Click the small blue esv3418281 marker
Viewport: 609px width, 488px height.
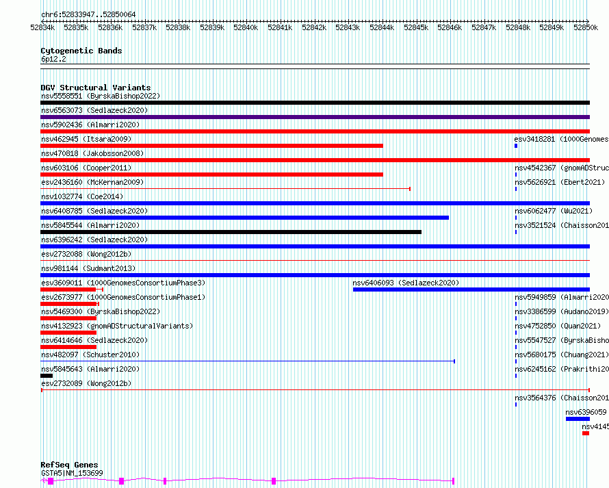coord(516,146)
